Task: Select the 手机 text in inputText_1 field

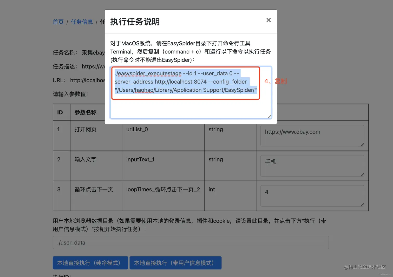Action: (270, 162)
